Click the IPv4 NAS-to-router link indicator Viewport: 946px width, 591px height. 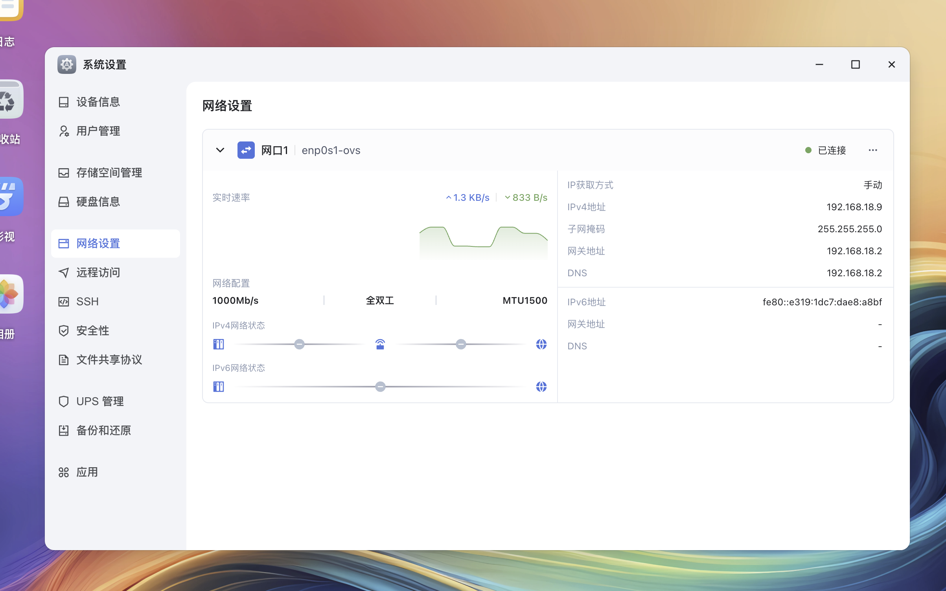pyautogui.click(x=300, y=344)
